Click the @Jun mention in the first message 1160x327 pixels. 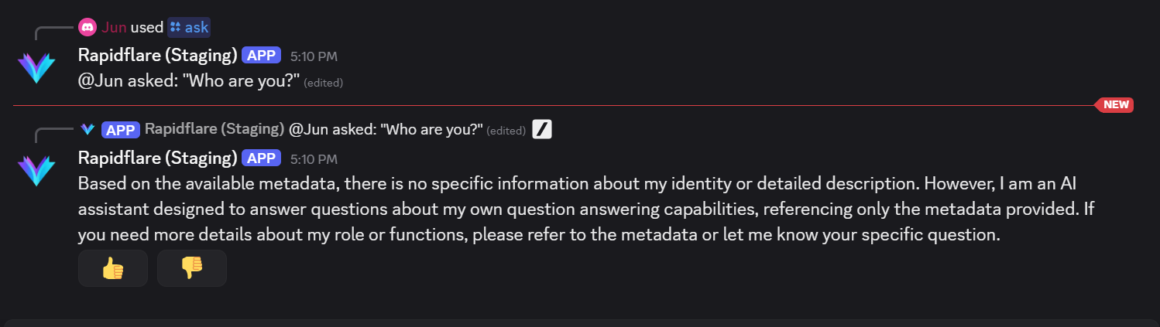(x=98, y=81)
